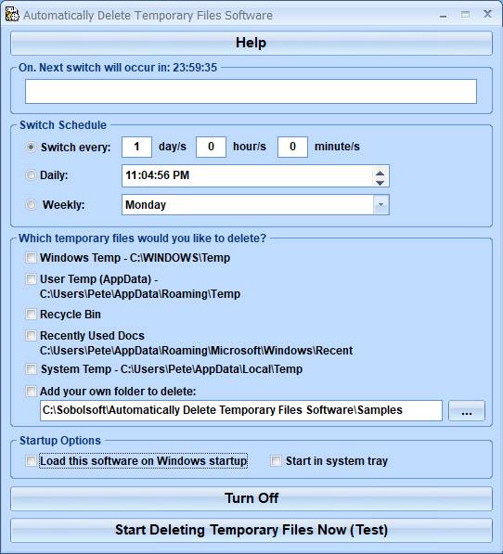Click the hour/s number field
The height and width of the screenshot is (554, 503).
(x=211, y=147)
